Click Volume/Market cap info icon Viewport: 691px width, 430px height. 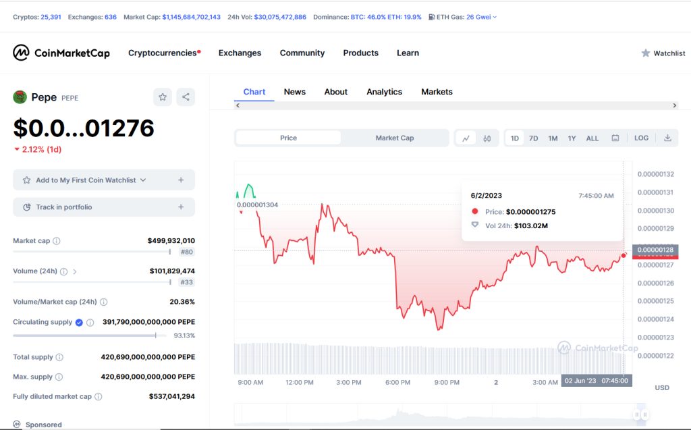pos(103,302)
